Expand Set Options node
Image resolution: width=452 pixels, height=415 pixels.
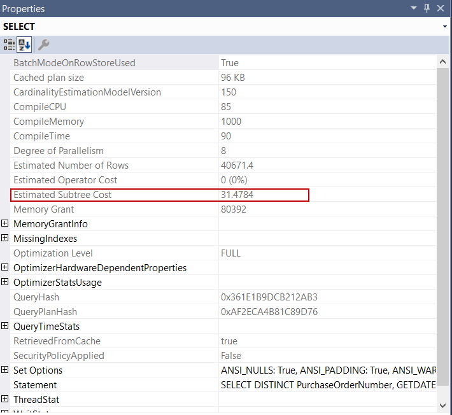pos(4,370)
